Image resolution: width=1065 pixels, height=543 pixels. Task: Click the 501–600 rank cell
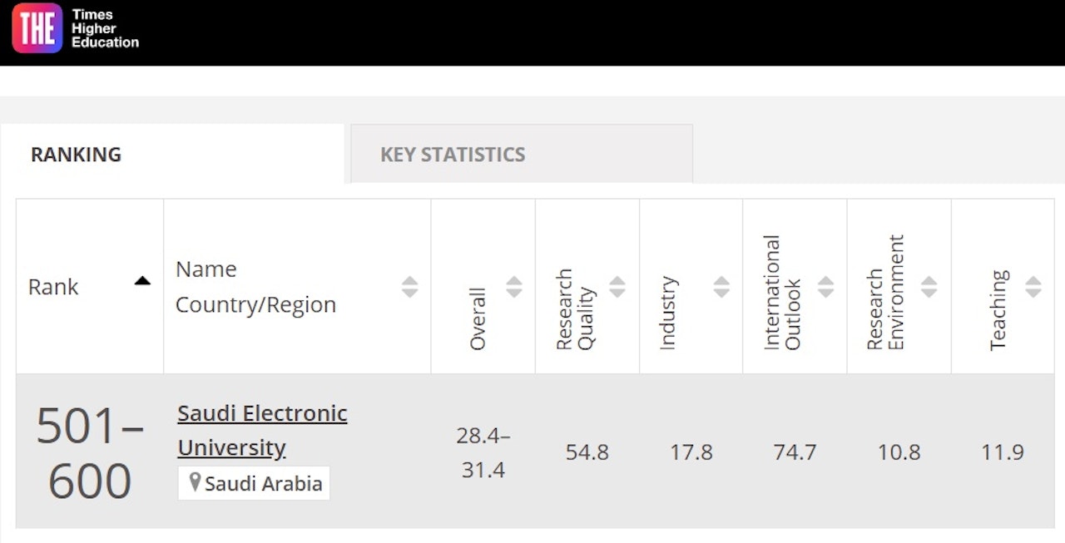click(x=90, y=454)
